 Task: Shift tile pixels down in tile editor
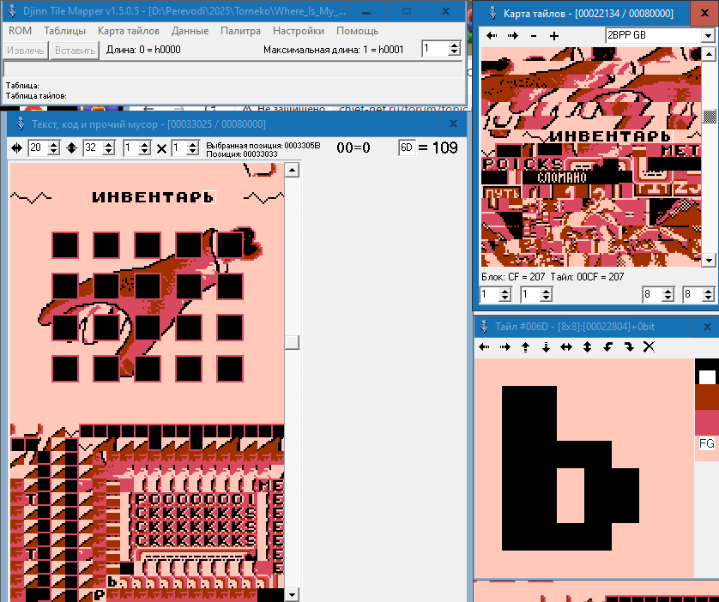(x=546, y=347)
